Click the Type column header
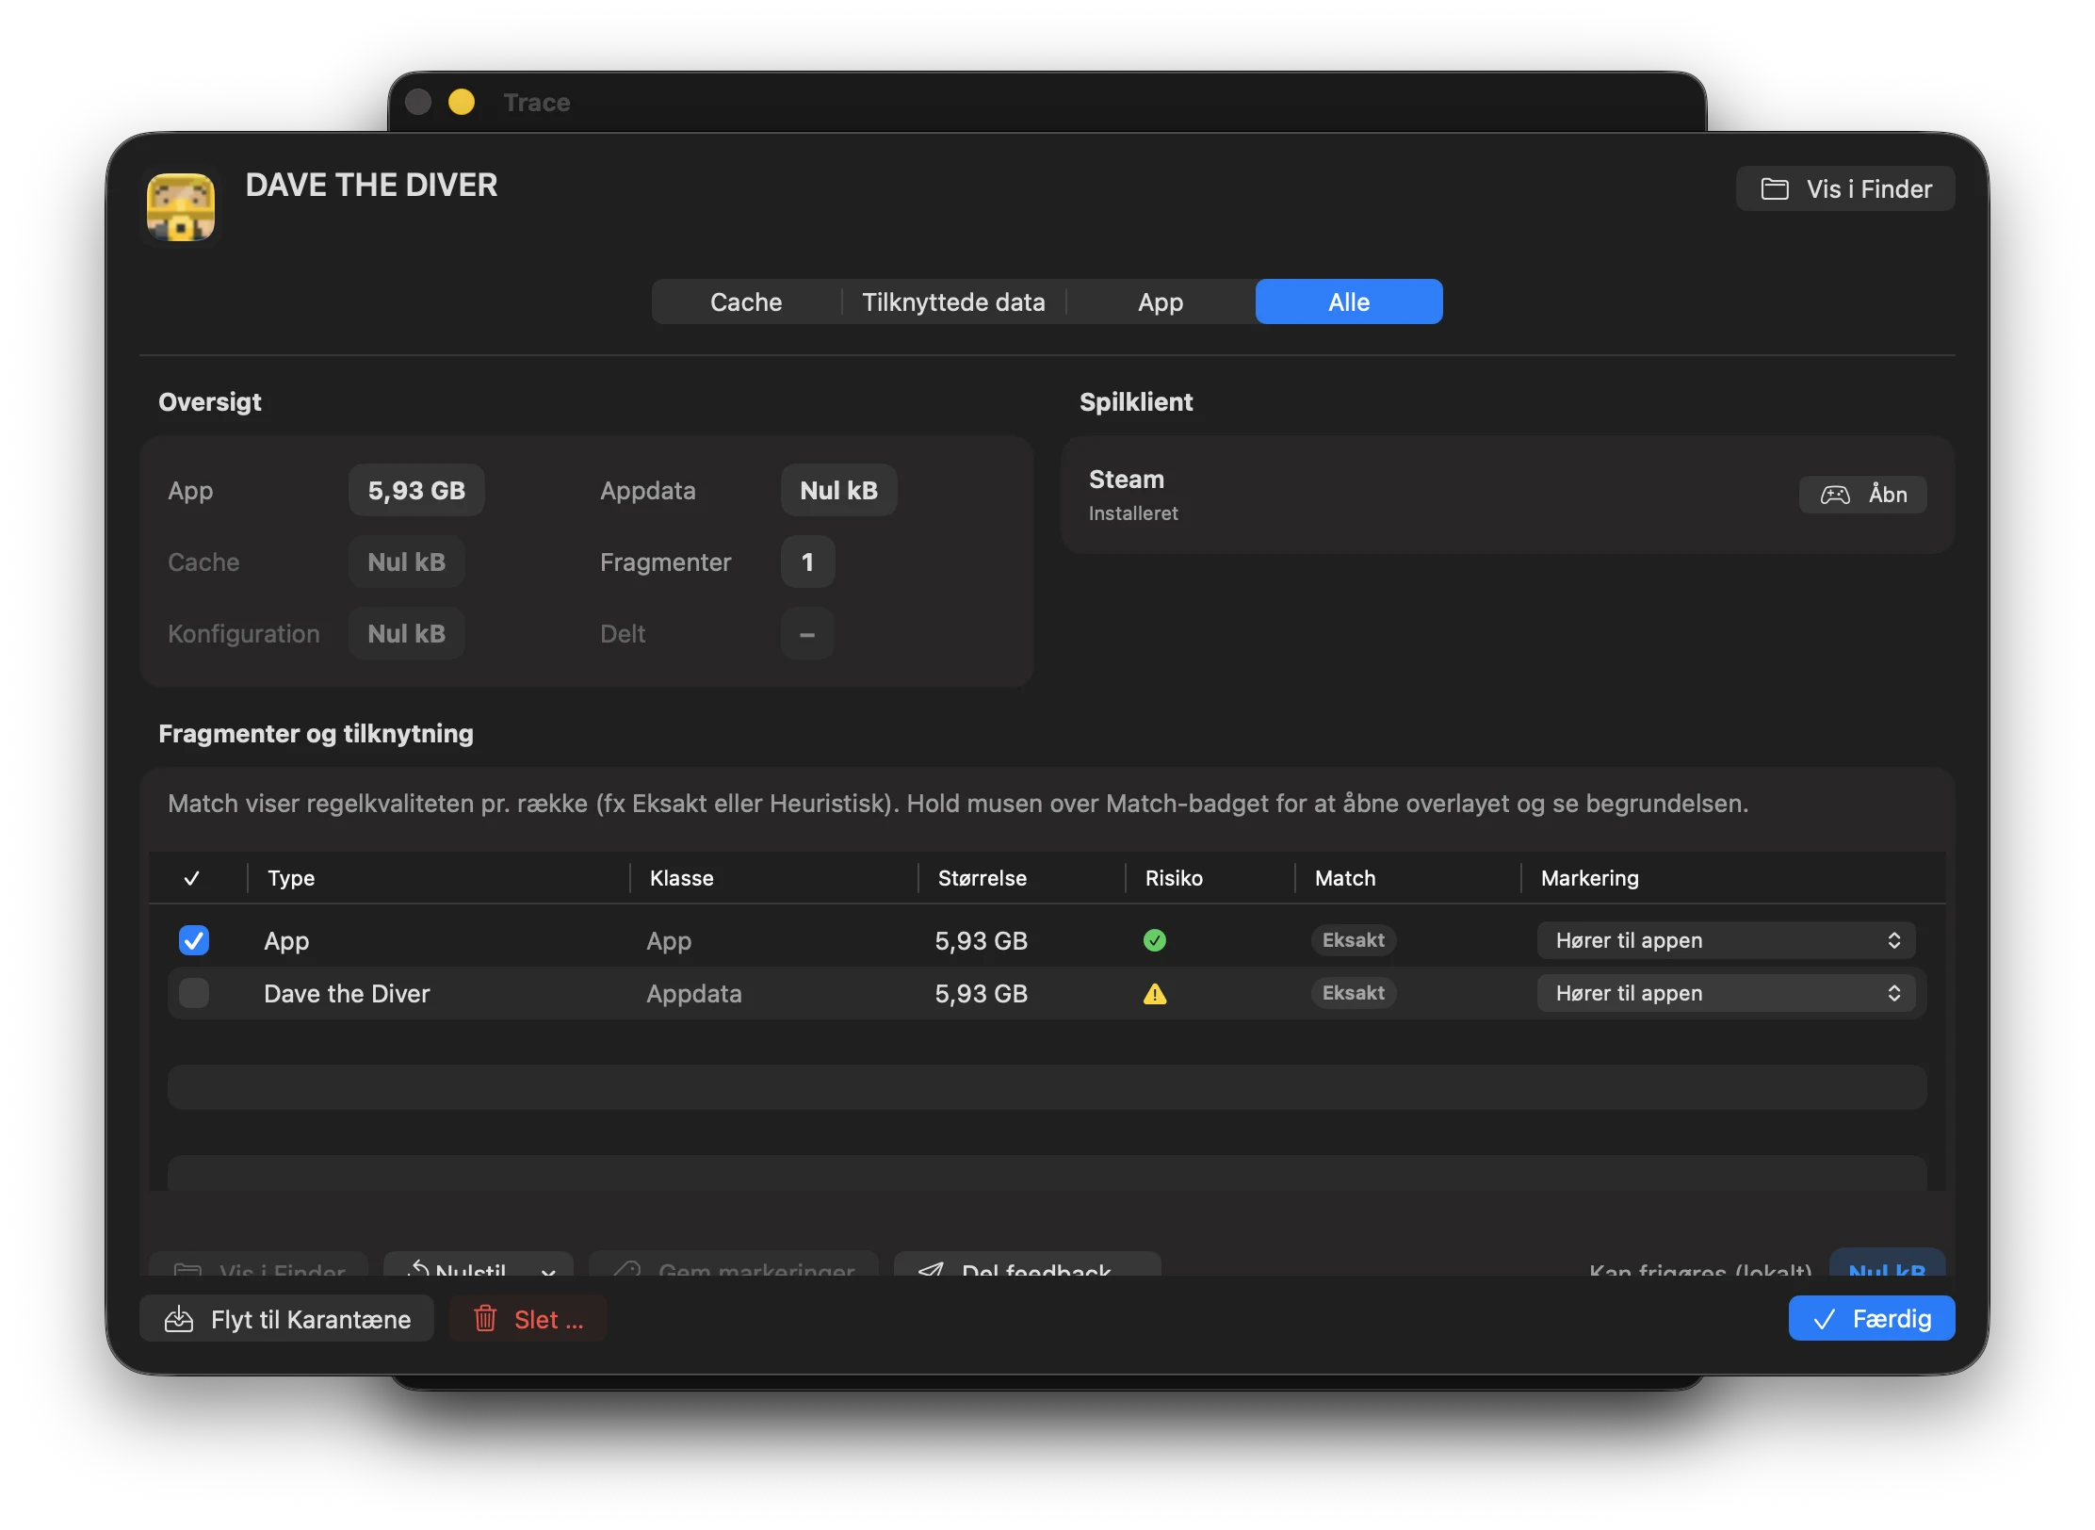 tap(291, 878)
